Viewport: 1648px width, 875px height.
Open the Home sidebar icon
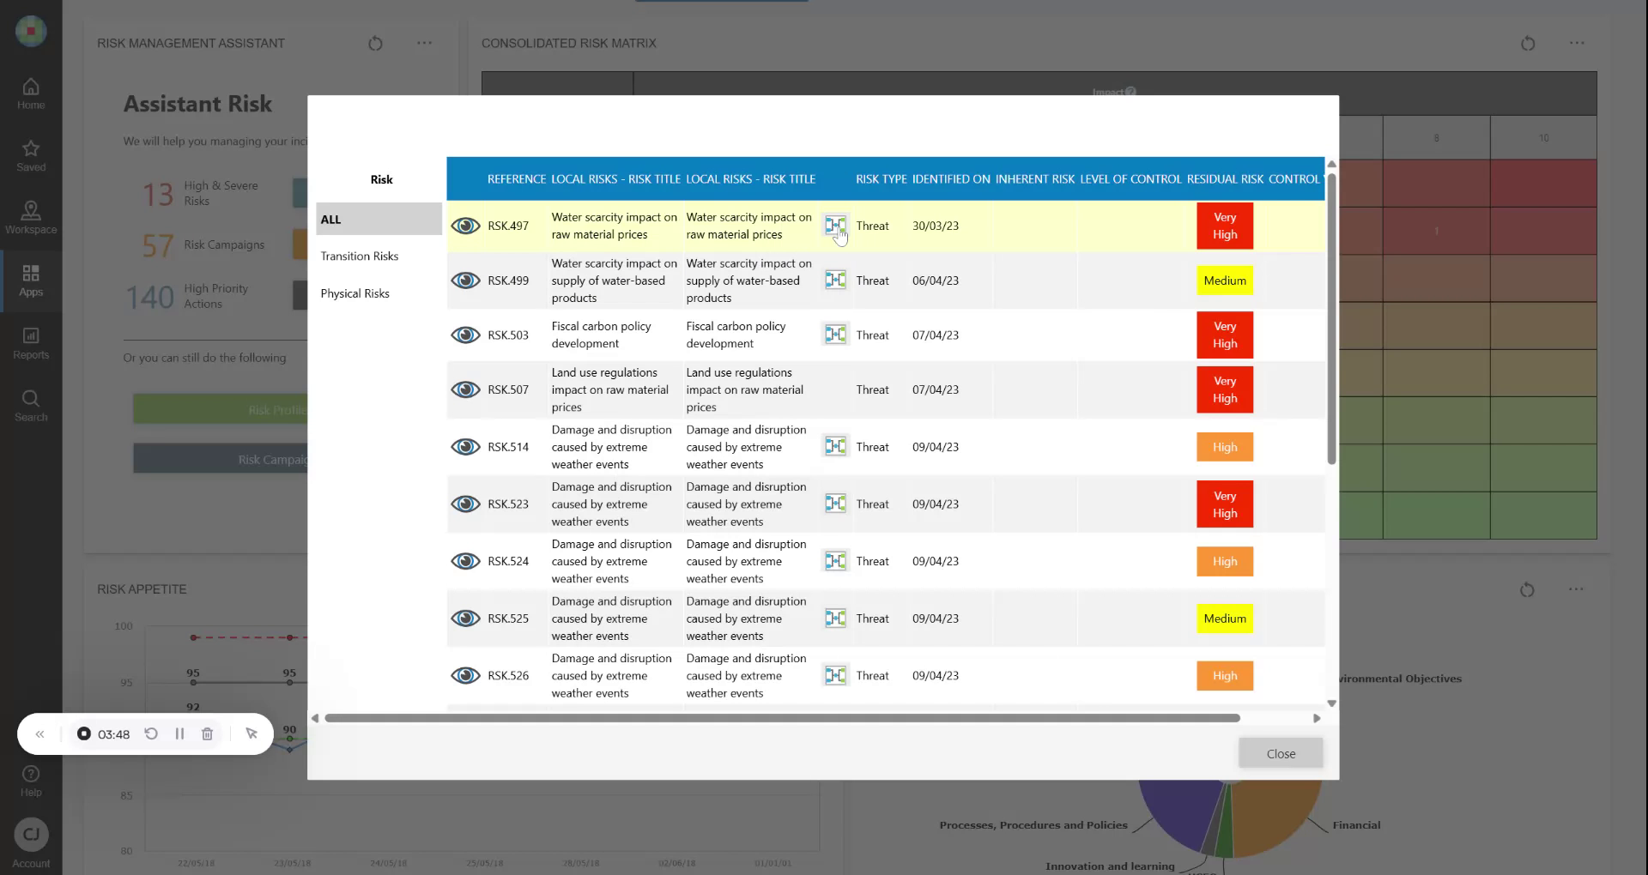tap(31, 92)
